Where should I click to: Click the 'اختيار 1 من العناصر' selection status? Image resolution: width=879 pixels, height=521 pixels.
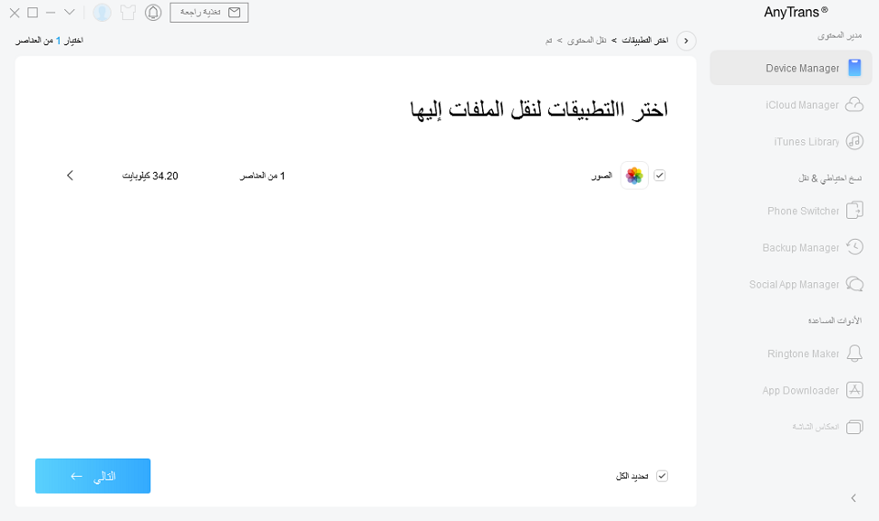click(x=49, y=41)
